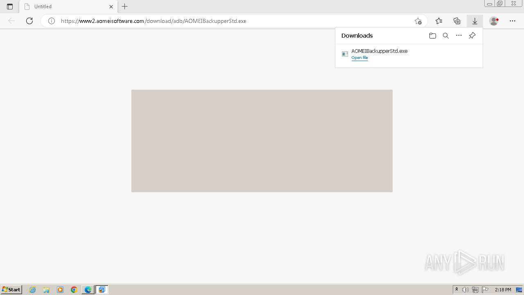Click the Downloads panel heading
This screenshot has height=295, width=524.
point(357,36)
